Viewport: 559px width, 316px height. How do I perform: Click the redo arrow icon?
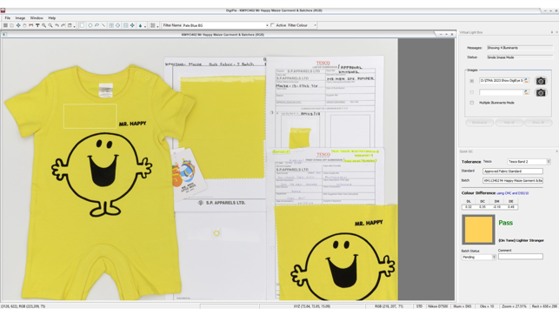[63, 25]
